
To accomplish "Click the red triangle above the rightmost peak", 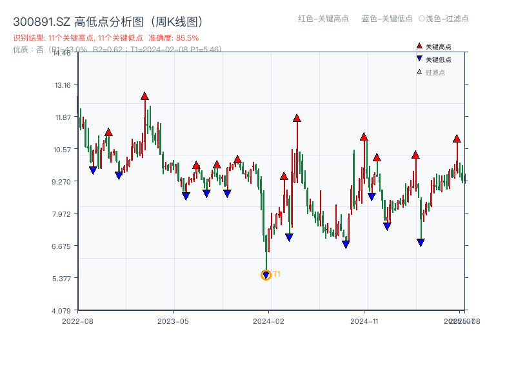I will click(x=457, y=138).
